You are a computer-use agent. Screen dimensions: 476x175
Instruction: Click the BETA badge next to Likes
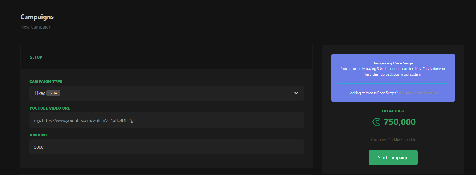(x=53, y=93)
